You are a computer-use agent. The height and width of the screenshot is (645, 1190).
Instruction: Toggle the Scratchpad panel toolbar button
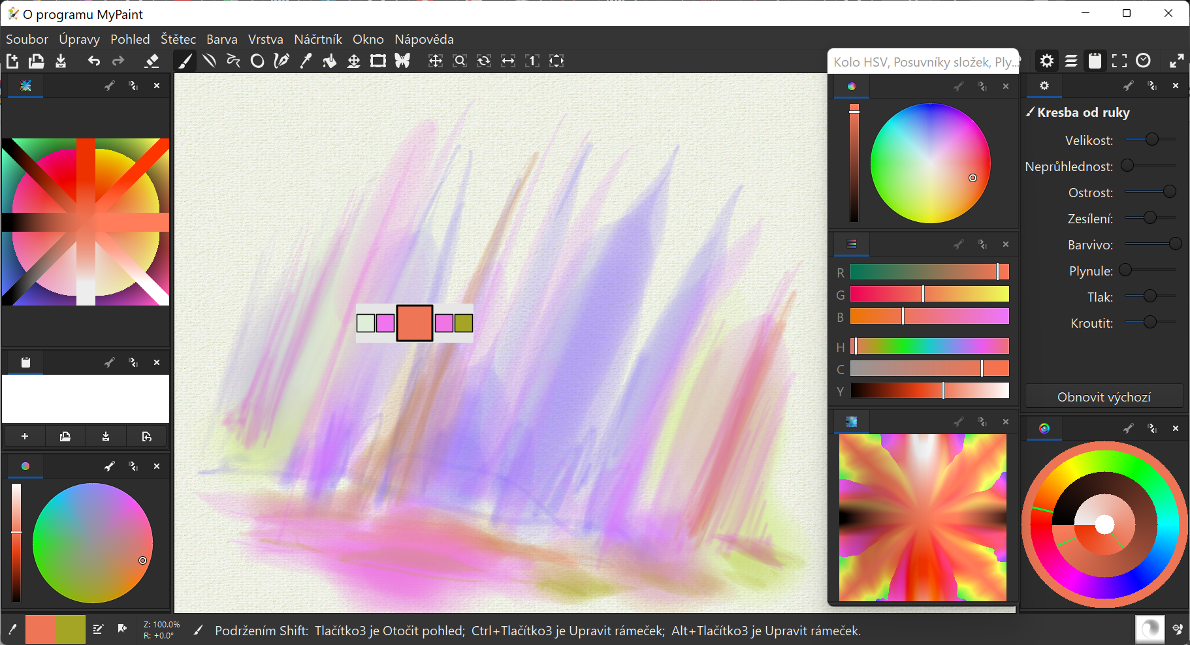(1095, 61)
